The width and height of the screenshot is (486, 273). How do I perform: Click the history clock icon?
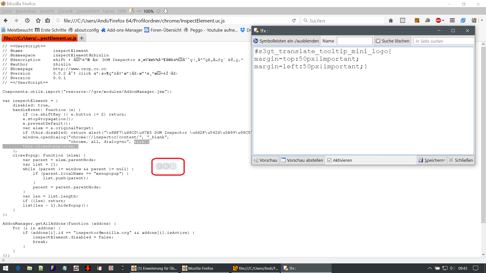(27, 21)
